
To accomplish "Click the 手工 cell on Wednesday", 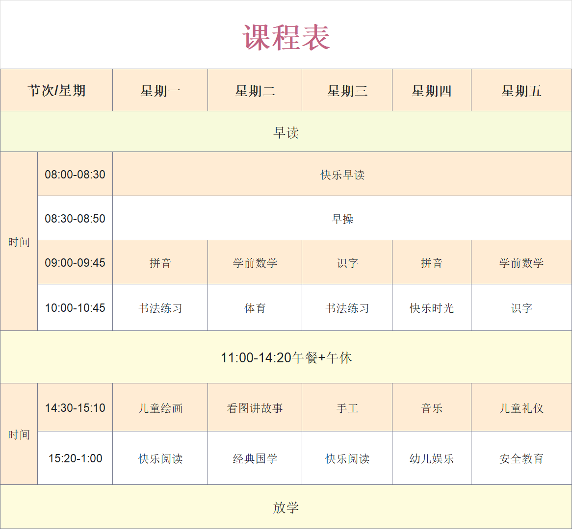I will pos(347,408).
